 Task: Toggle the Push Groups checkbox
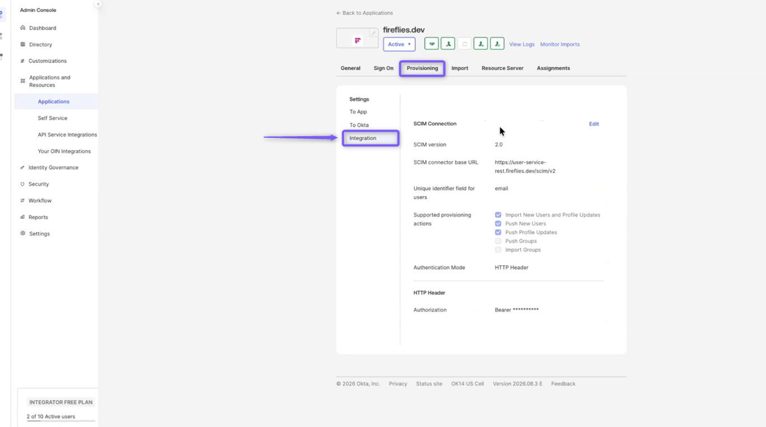coord(498,241)
